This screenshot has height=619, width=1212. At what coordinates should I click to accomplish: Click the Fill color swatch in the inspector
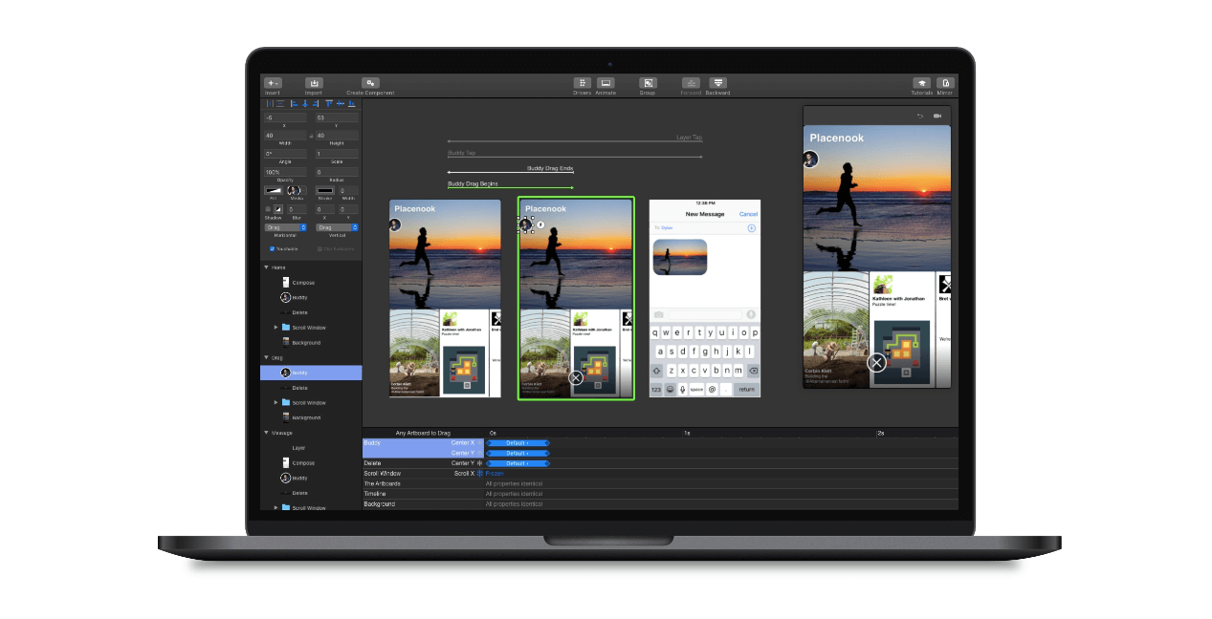point(273,190)
